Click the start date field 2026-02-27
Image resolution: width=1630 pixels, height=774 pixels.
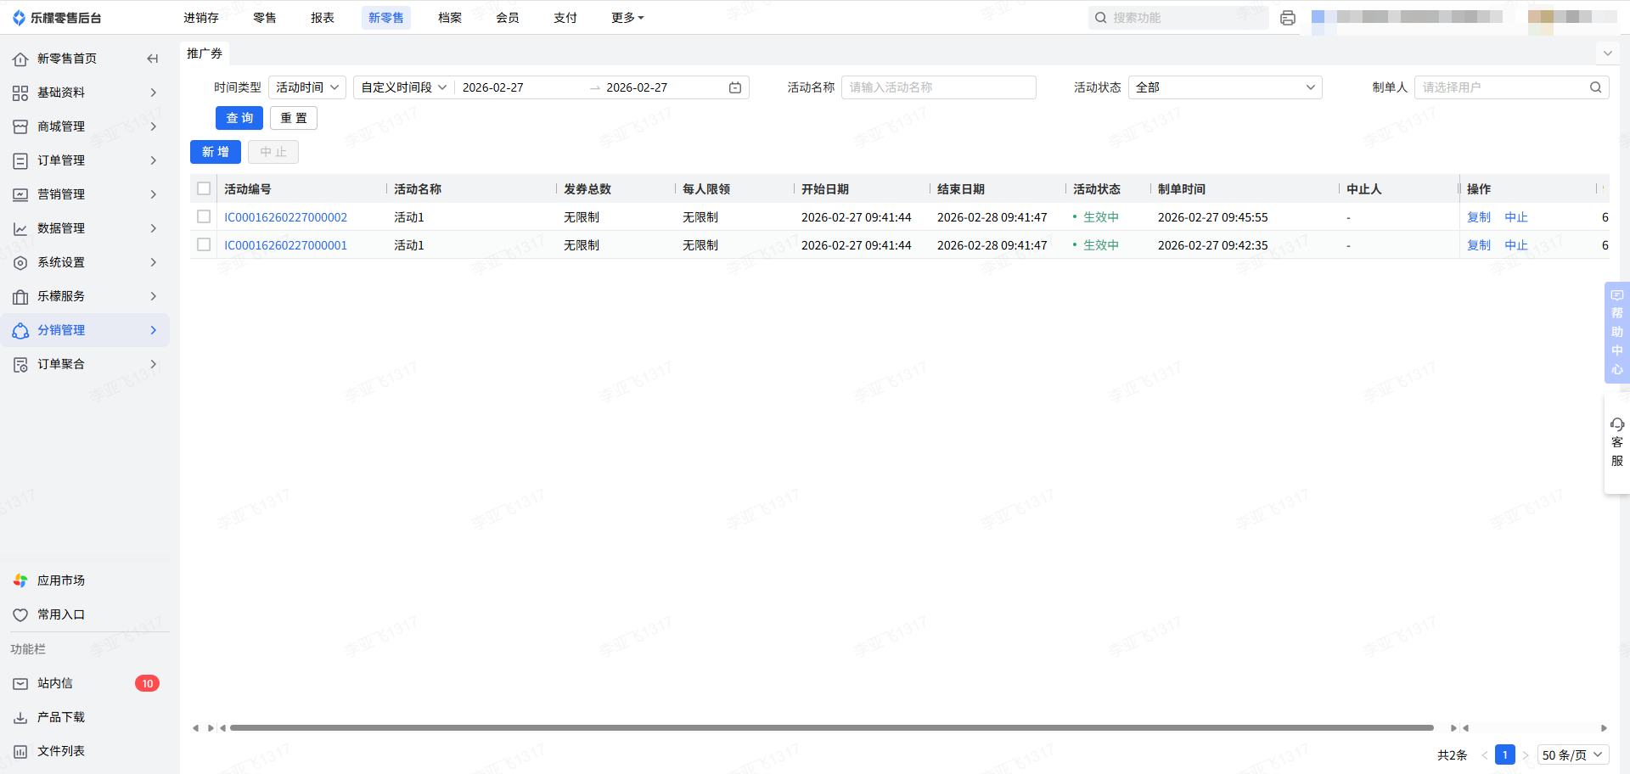tap(493, 87)
